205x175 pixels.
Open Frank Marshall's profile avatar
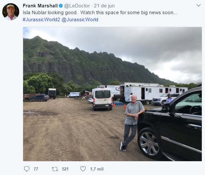click(x=11, y=12)
